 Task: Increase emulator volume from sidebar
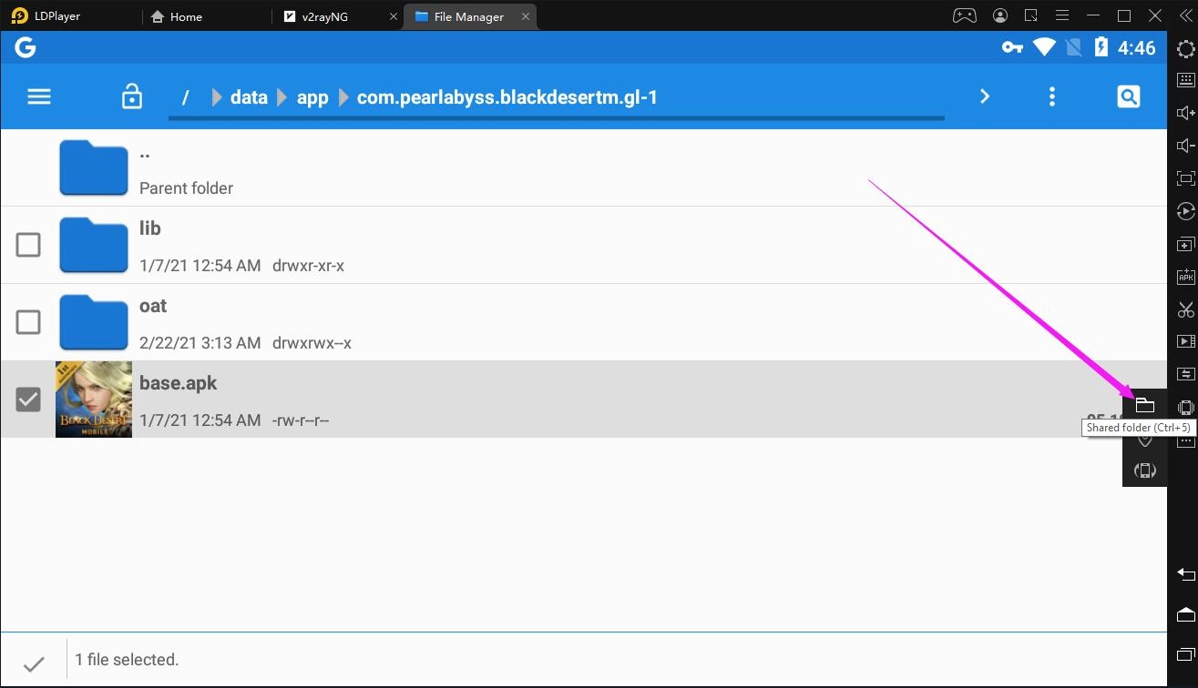(1185, 112)
